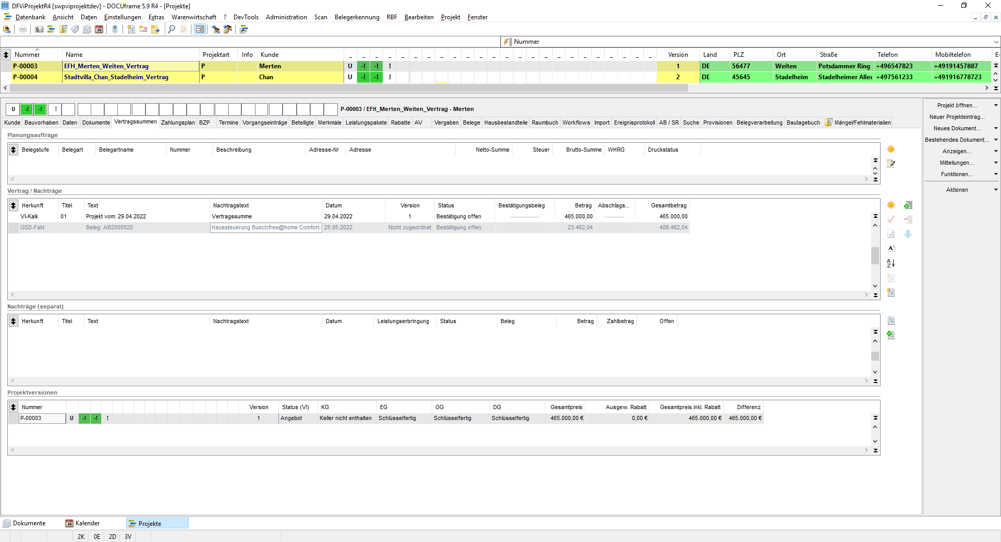The height and width of the screenshot is (542, 1001).
Task: Open column selector beside Belegstufe header
Action: (x=14, y=150)
